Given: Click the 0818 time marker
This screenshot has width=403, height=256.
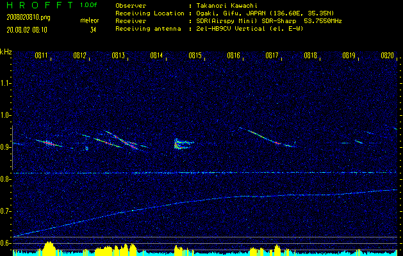Looking at the screenshot, I should click(310, 56).
